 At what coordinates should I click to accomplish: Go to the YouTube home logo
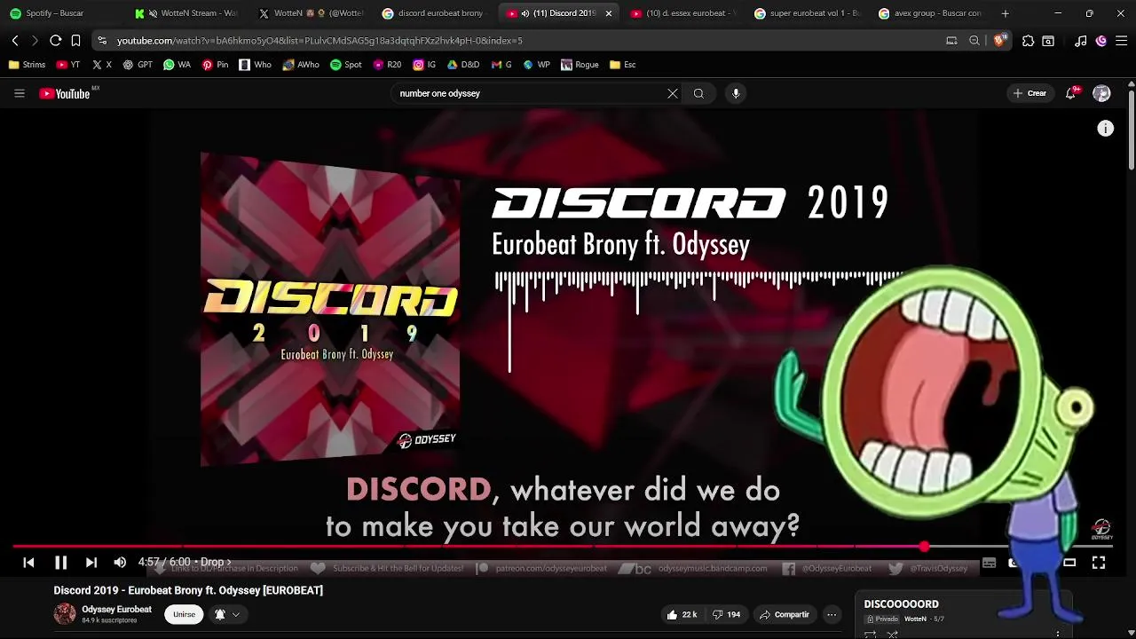coord(65,93)
